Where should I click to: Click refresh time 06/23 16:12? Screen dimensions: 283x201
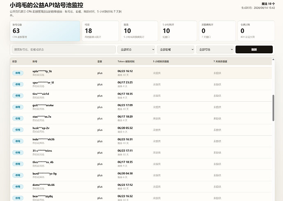coord(125,71)
